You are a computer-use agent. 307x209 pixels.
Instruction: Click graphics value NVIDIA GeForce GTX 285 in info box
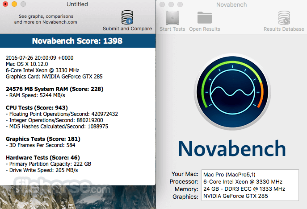pos(236,196)
